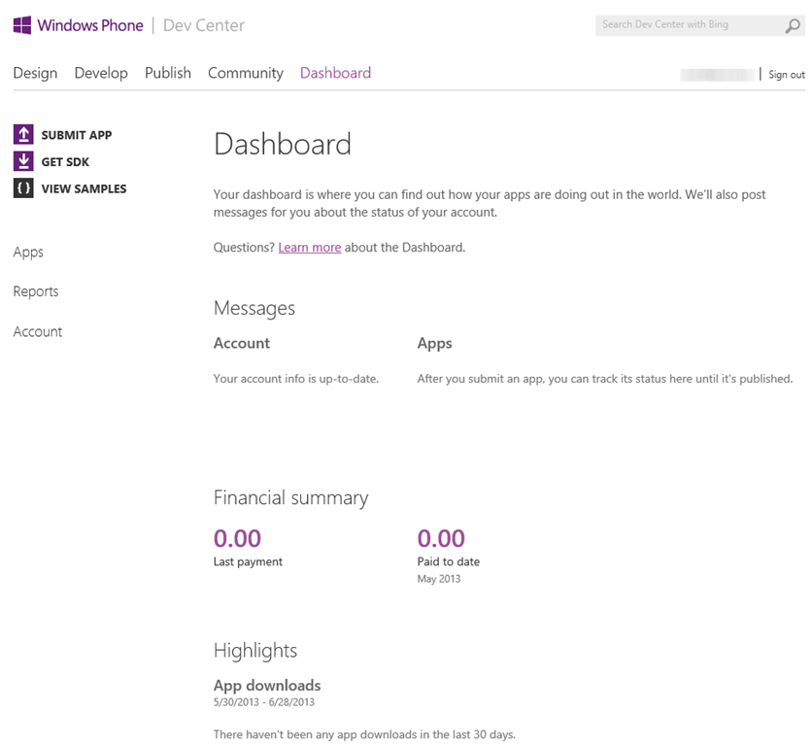
Task: Click the Sign out link
Action: coord(787,75)
